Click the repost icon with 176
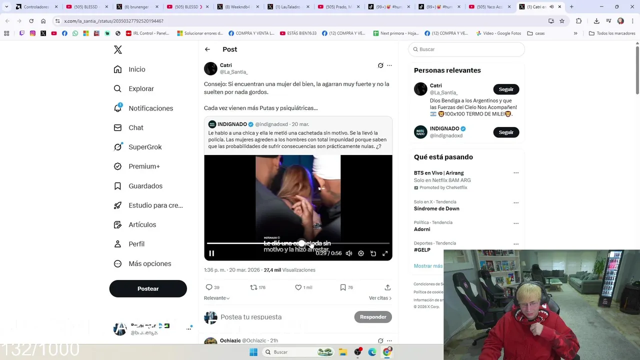The height and width of the screenshot is (360, 640). [x=253, y=287]
